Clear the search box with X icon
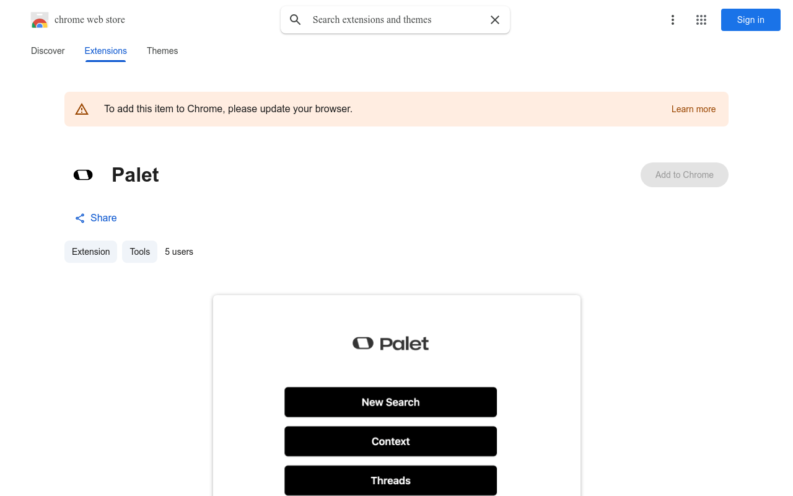Screen dimensions: 793x496 tap(495, 20)
